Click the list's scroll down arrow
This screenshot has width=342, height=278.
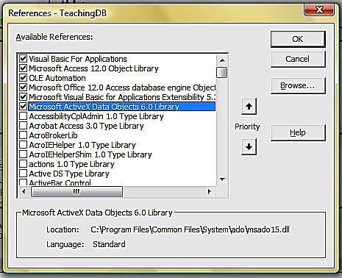pyautogui.click(x=222, y=179)
